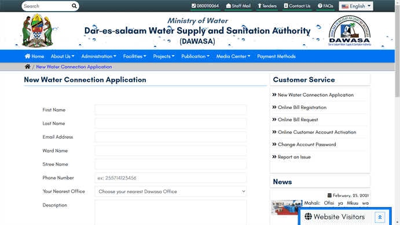Click the US flag language icon
The width and height of the screenshot is (400, 225).
click(x=345, y=6)
